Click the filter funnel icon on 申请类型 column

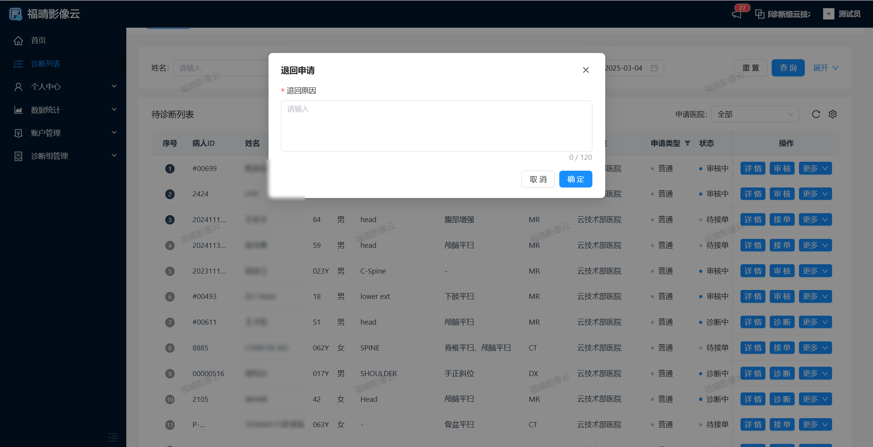687,143
